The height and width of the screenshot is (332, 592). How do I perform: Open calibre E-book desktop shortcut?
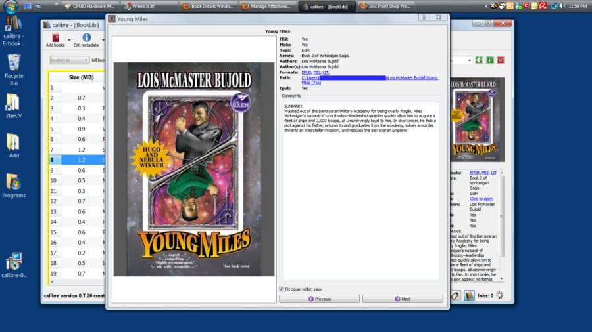pyautogui.click(x=14, y=31)
